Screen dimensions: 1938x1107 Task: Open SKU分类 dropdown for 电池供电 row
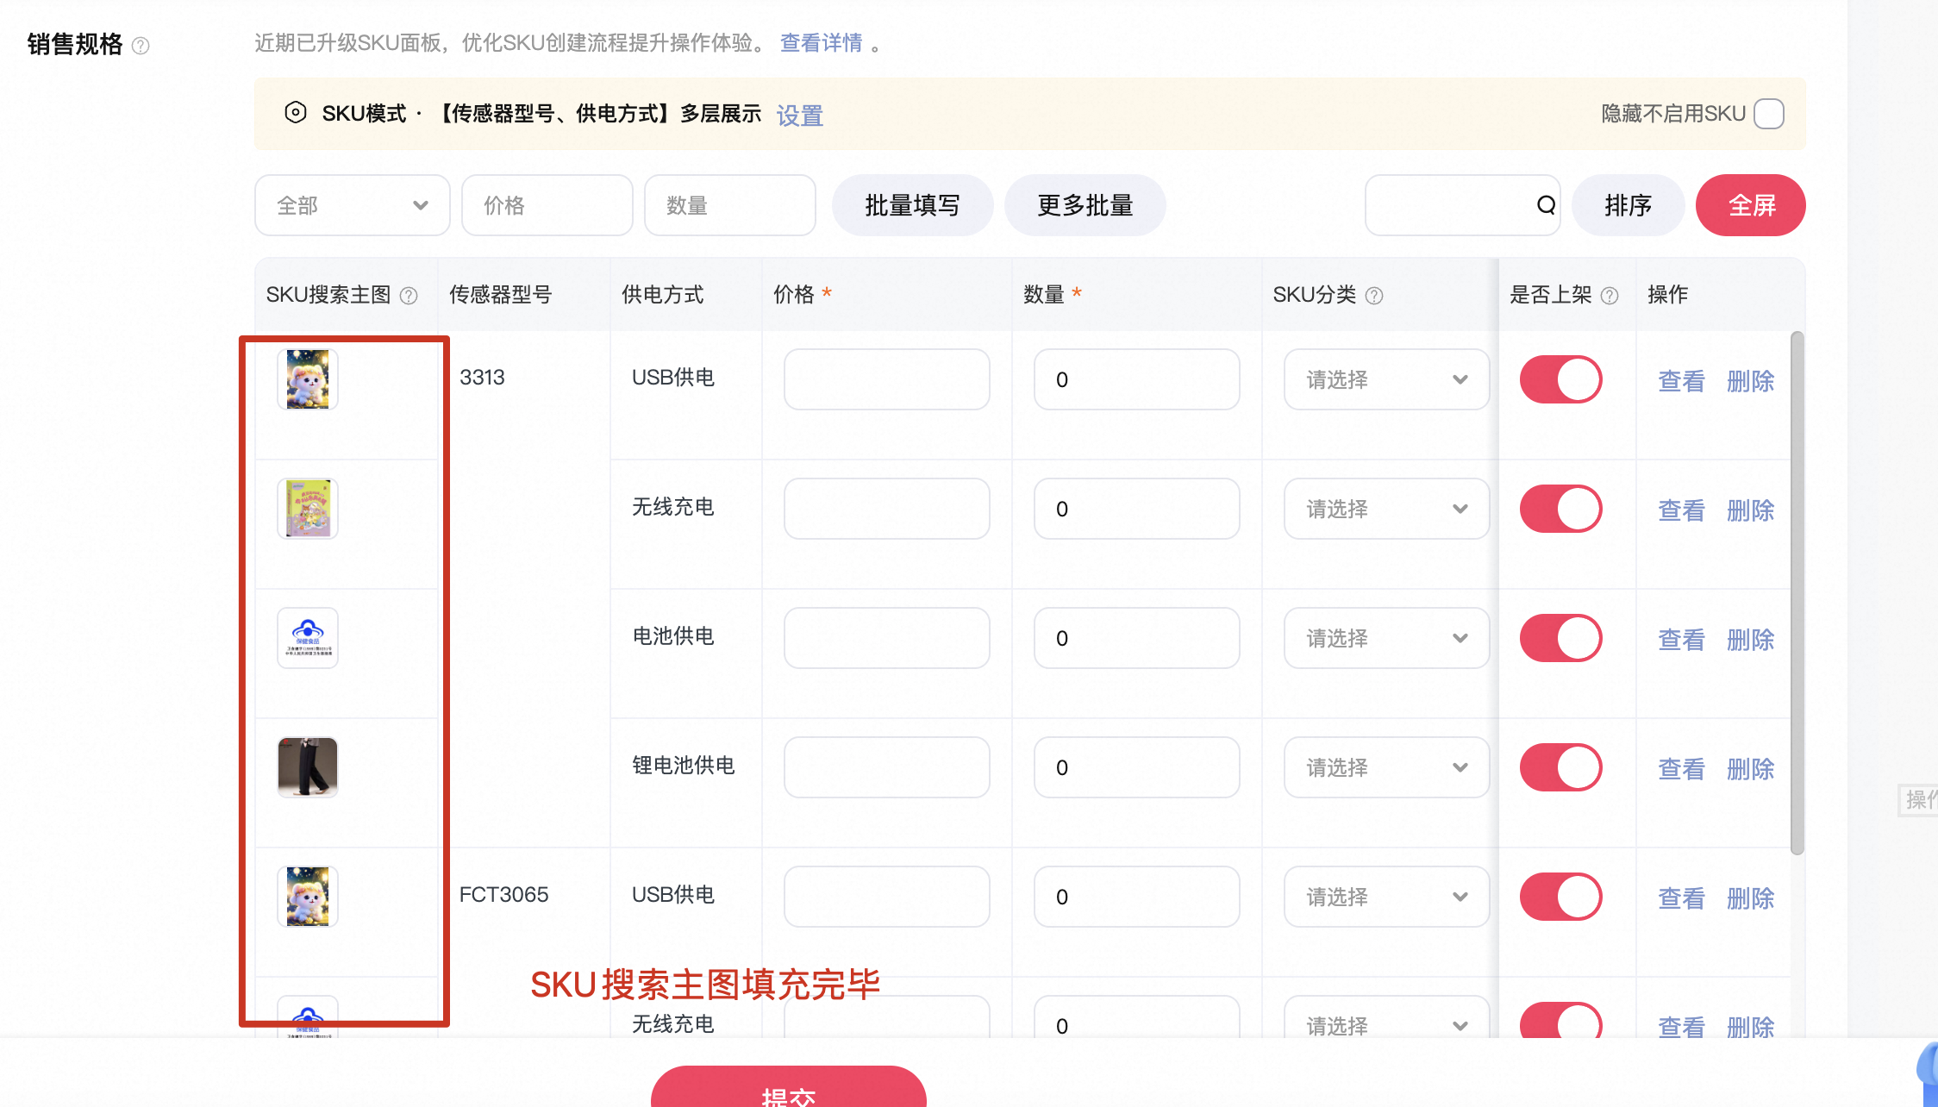point(1386,638)
